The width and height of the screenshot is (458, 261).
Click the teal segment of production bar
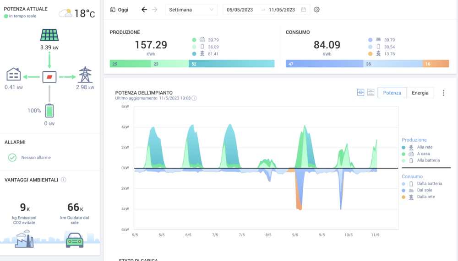[231, 64]
